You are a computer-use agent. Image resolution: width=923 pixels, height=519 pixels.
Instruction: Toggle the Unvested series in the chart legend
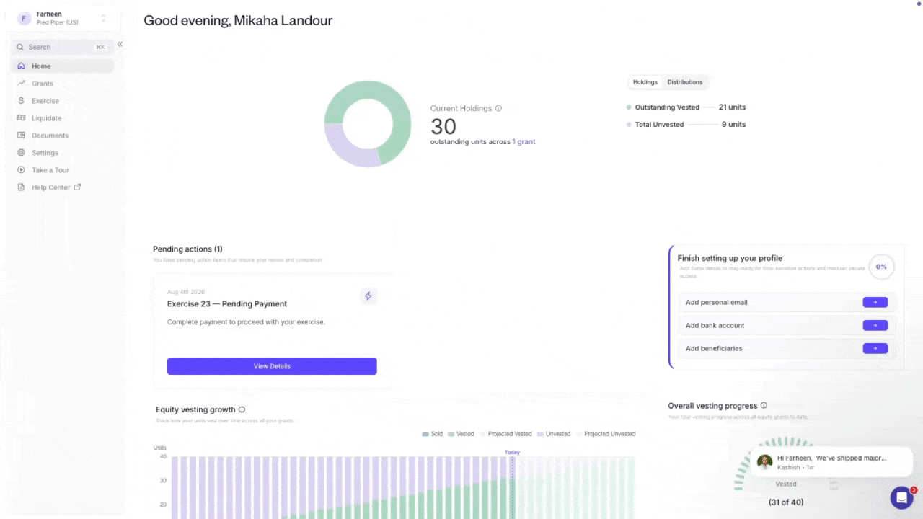coord(554,434)
